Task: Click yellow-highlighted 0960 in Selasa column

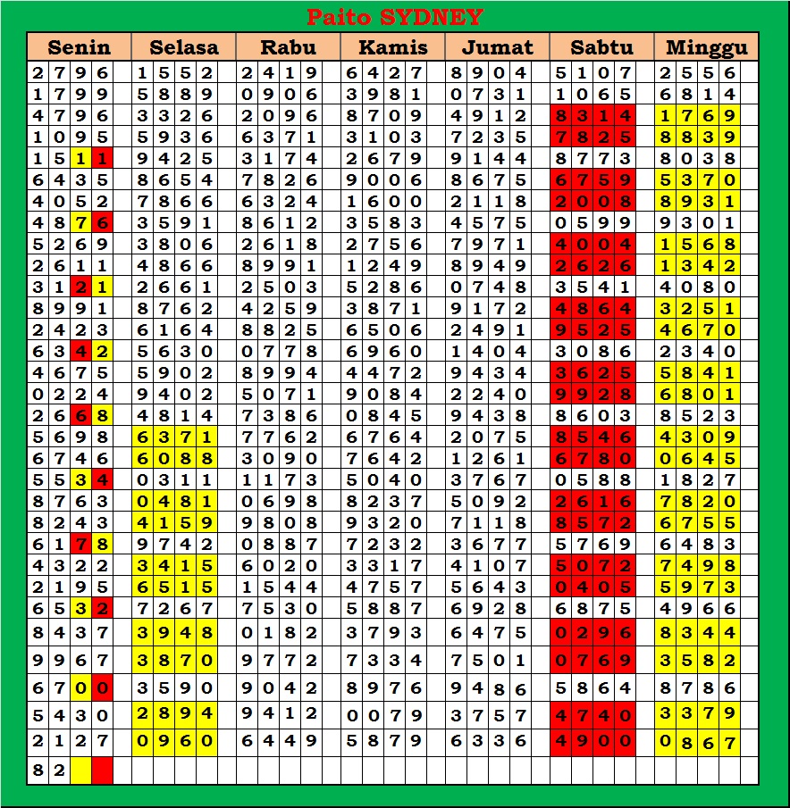Action: click(174, 741)
